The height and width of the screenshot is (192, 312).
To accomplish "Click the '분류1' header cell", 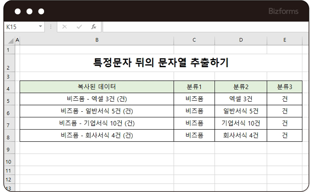I will coord(194,87).
